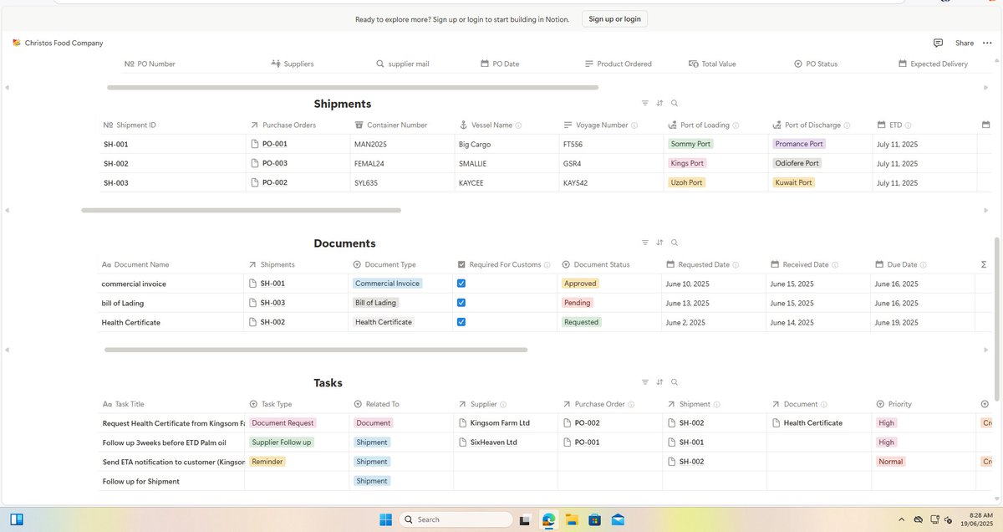Image resolution: width=1003 pixels, height=532 pixels.
Task: Open filter for Tasks table
Action: [x=644, y=382]
